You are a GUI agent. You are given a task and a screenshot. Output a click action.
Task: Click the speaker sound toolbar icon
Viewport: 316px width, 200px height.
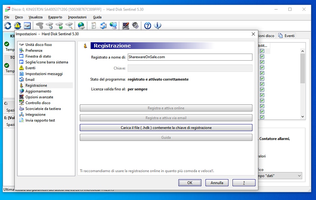pos(135,26)
